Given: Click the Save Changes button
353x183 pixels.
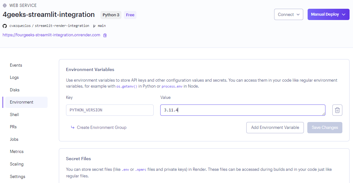Looking at the screenshot, I should click(x=325, y=128).
